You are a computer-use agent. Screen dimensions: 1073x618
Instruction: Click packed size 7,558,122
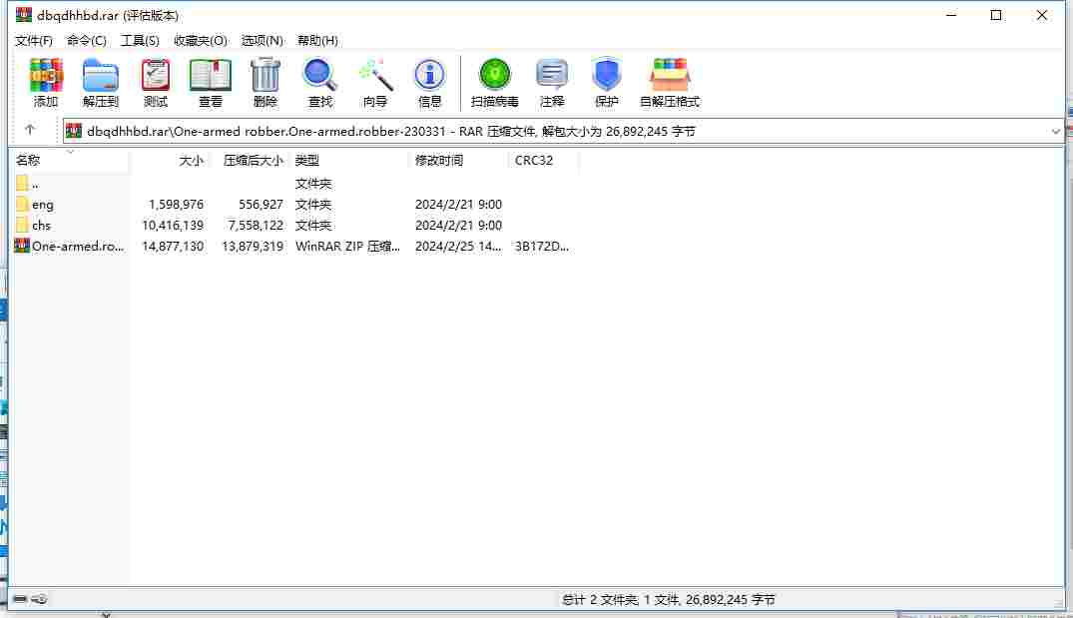256,226
